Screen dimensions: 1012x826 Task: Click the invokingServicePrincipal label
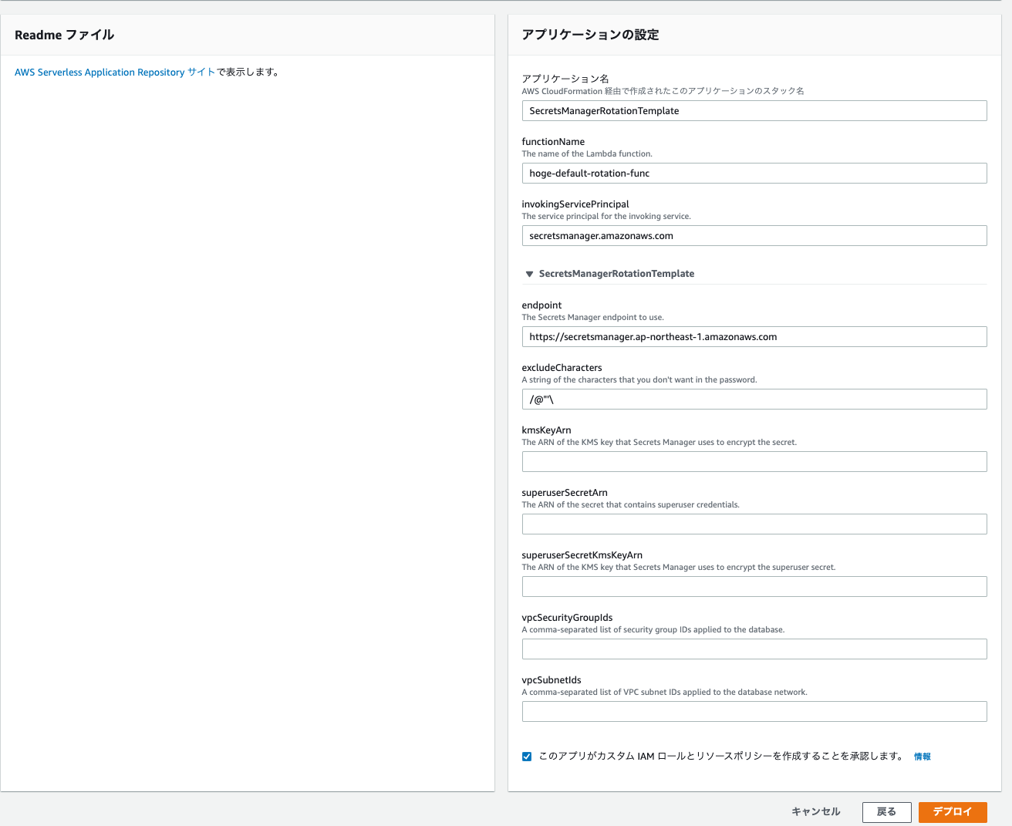[x=575, y=204]
